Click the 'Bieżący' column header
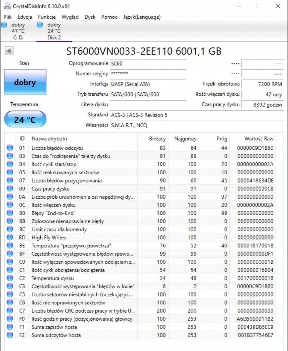This screenshot has width=288, height=351. [x=153, y=139]
